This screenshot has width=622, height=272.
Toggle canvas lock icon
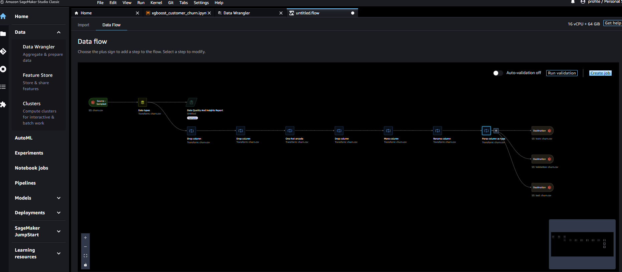[85, 265]
